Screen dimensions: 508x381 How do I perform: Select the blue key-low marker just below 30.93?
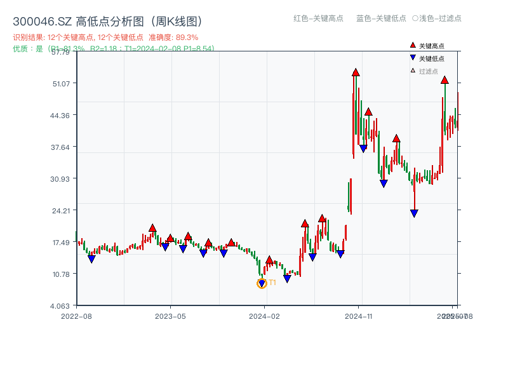(384, 184)
